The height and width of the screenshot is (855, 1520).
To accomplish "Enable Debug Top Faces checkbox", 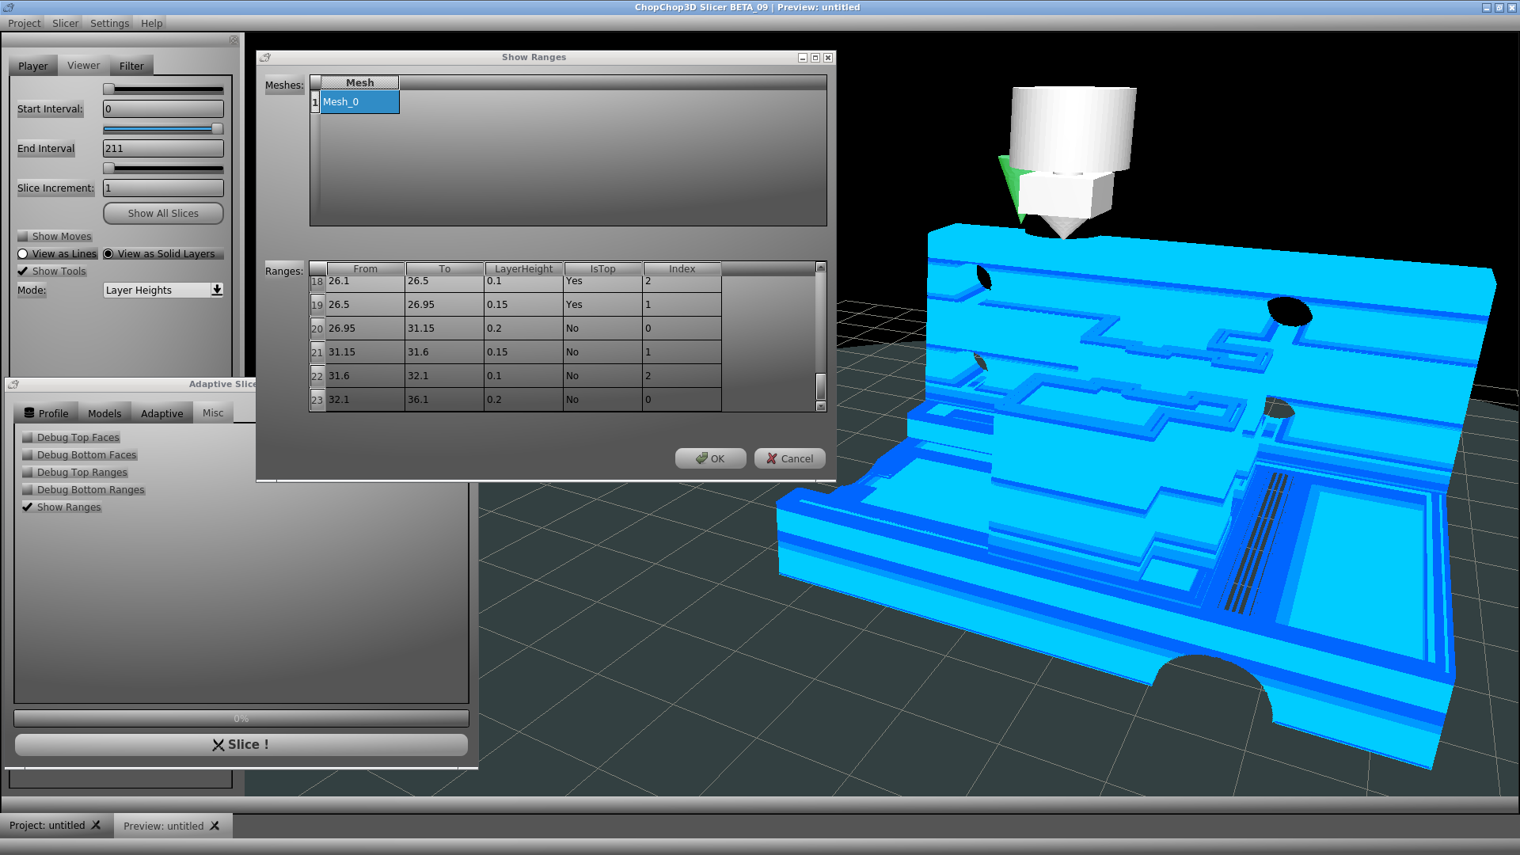I will (x=28, y=437).
